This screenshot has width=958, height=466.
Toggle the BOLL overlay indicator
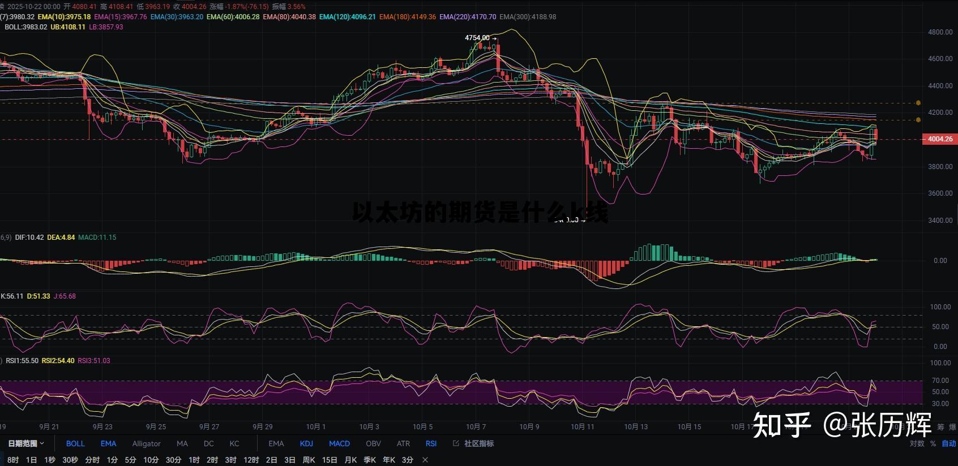point(75,444)
